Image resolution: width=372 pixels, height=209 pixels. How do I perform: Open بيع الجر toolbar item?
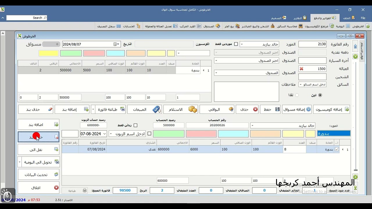point(232,26)
